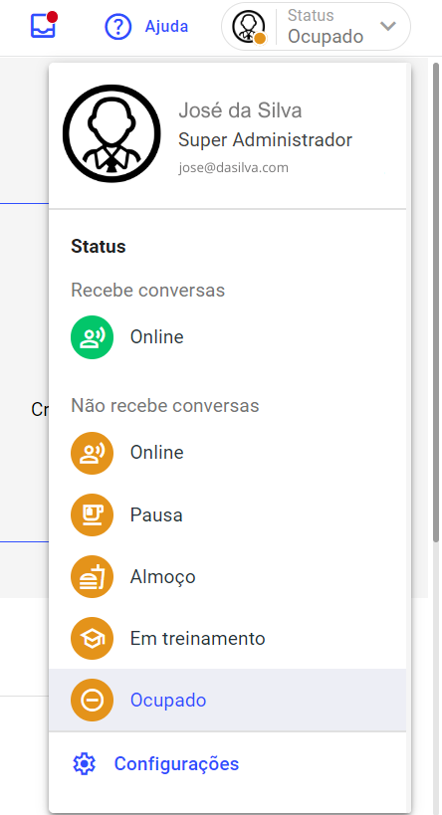
Task: Click the Almoço burger icon
Action: [x=92, y=577]
